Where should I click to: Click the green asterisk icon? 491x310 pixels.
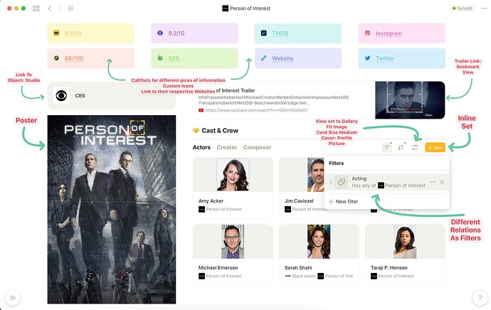point(160,58)
